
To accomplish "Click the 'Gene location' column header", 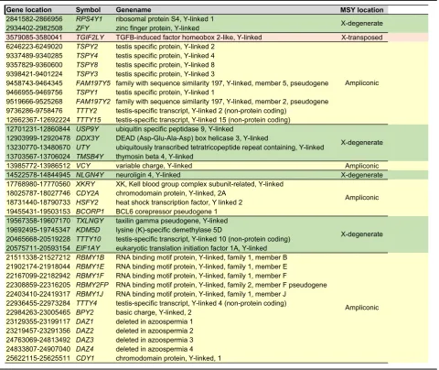I will 29,10.
